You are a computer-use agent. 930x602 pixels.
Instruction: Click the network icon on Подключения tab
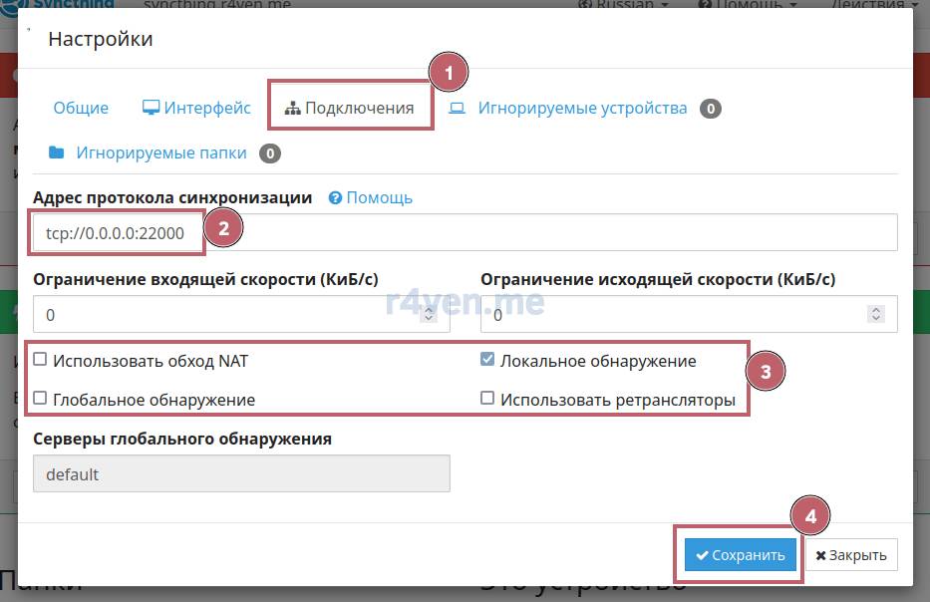292,108
